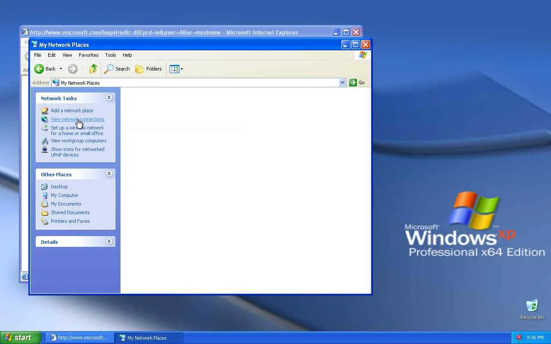Open the Favorites menu
Screen dimensions: 551x344
coord(88,55)
